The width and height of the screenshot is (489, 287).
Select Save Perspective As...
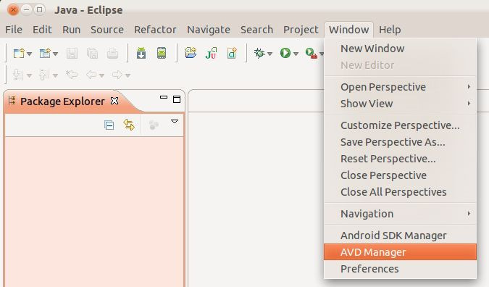click(400, 142)
